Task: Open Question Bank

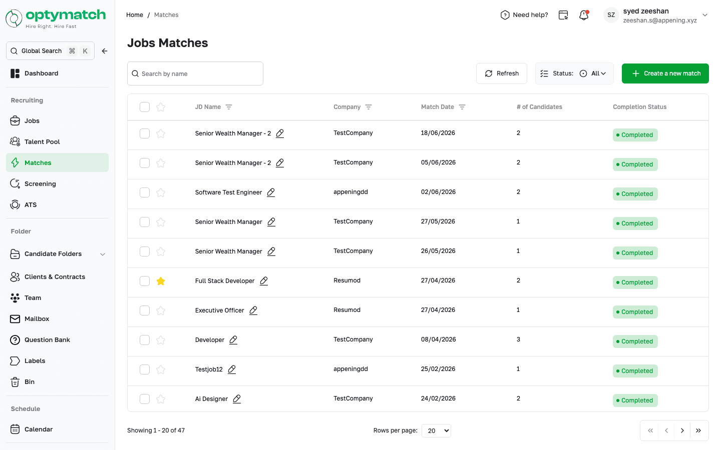Action: click(x=57, y=340)
